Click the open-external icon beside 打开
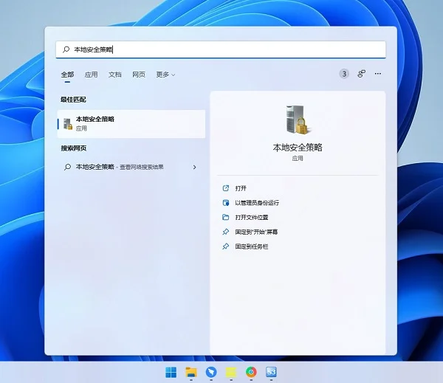 pyautogui.click(x=225, y=188)
